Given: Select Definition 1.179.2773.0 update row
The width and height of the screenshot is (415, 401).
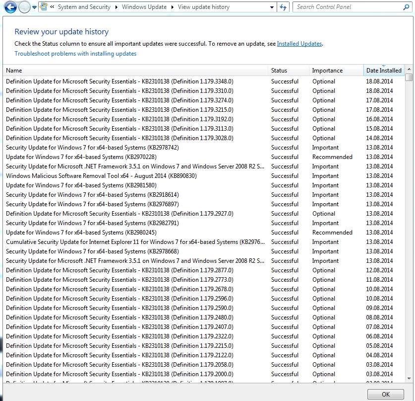Looking at the screenshot, I should click(x=204, y=280).
